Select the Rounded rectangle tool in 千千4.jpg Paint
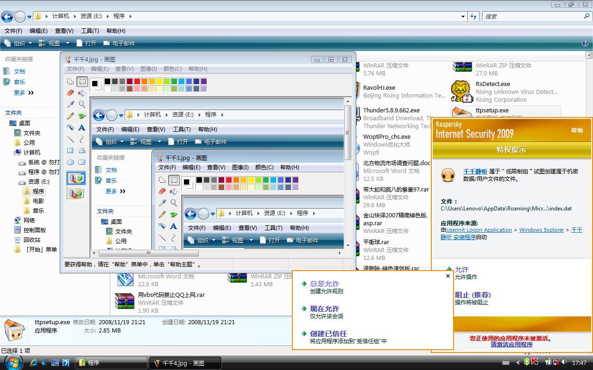 click(x=82, y=162)
